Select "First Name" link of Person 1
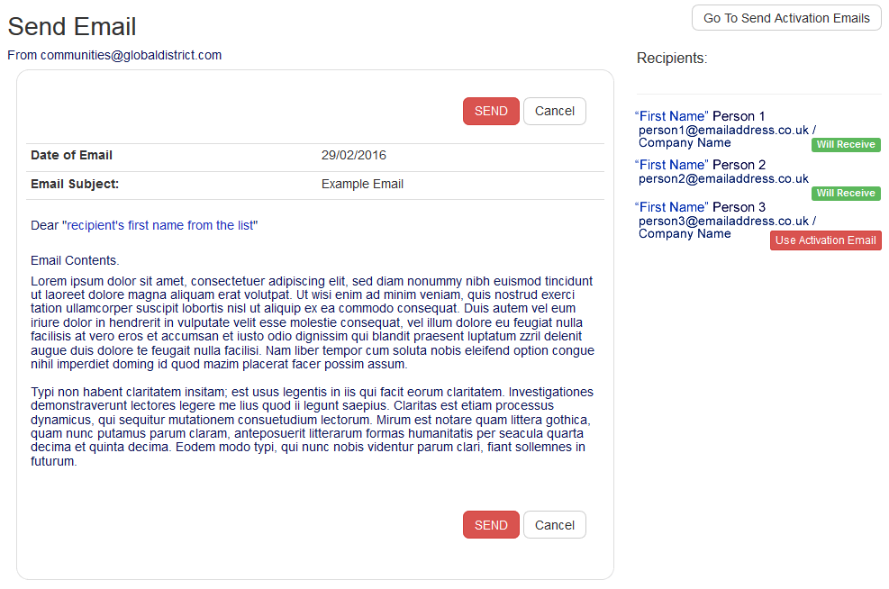 coord(671,116)
